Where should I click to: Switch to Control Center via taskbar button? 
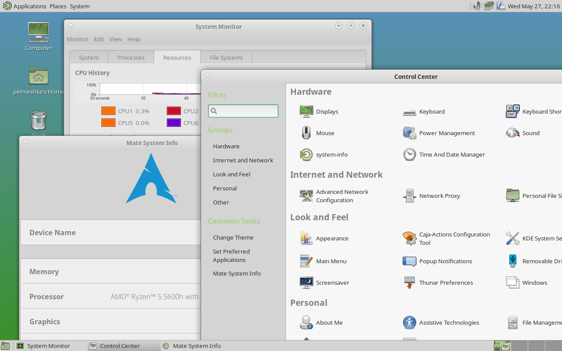click(124, 346)
